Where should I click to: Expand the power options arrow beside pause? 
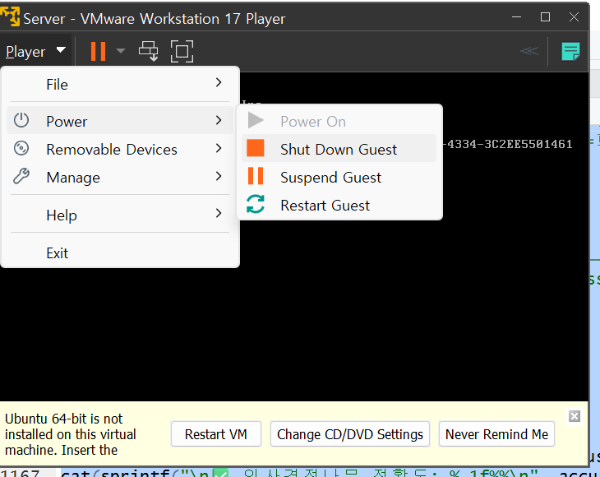point(121,51)
